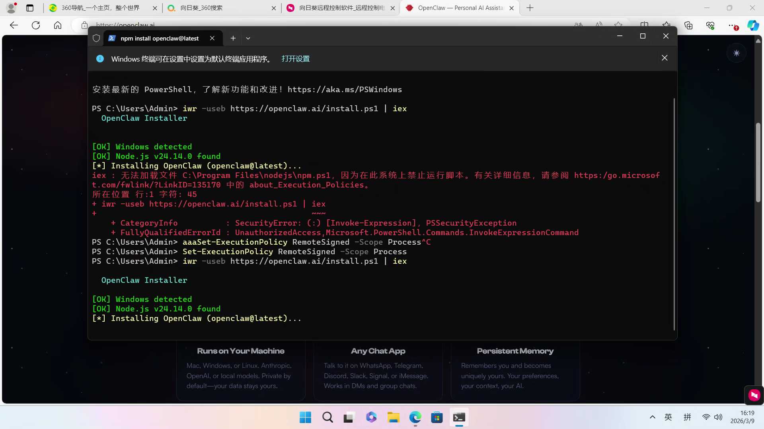Toggle input language 英 indicator
The height and width of the screenshot is (429, 764).
pyautogui.click(x=668, y=417)
